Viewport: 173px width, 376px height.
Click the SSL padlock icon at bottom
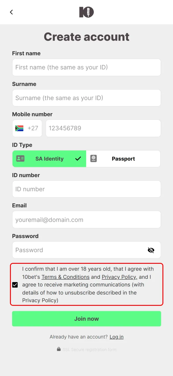(59, 350)
